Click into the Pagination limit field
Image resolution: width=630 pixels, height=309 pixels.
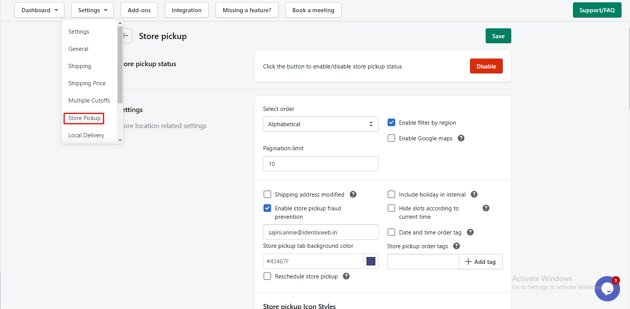click(321, 164)
